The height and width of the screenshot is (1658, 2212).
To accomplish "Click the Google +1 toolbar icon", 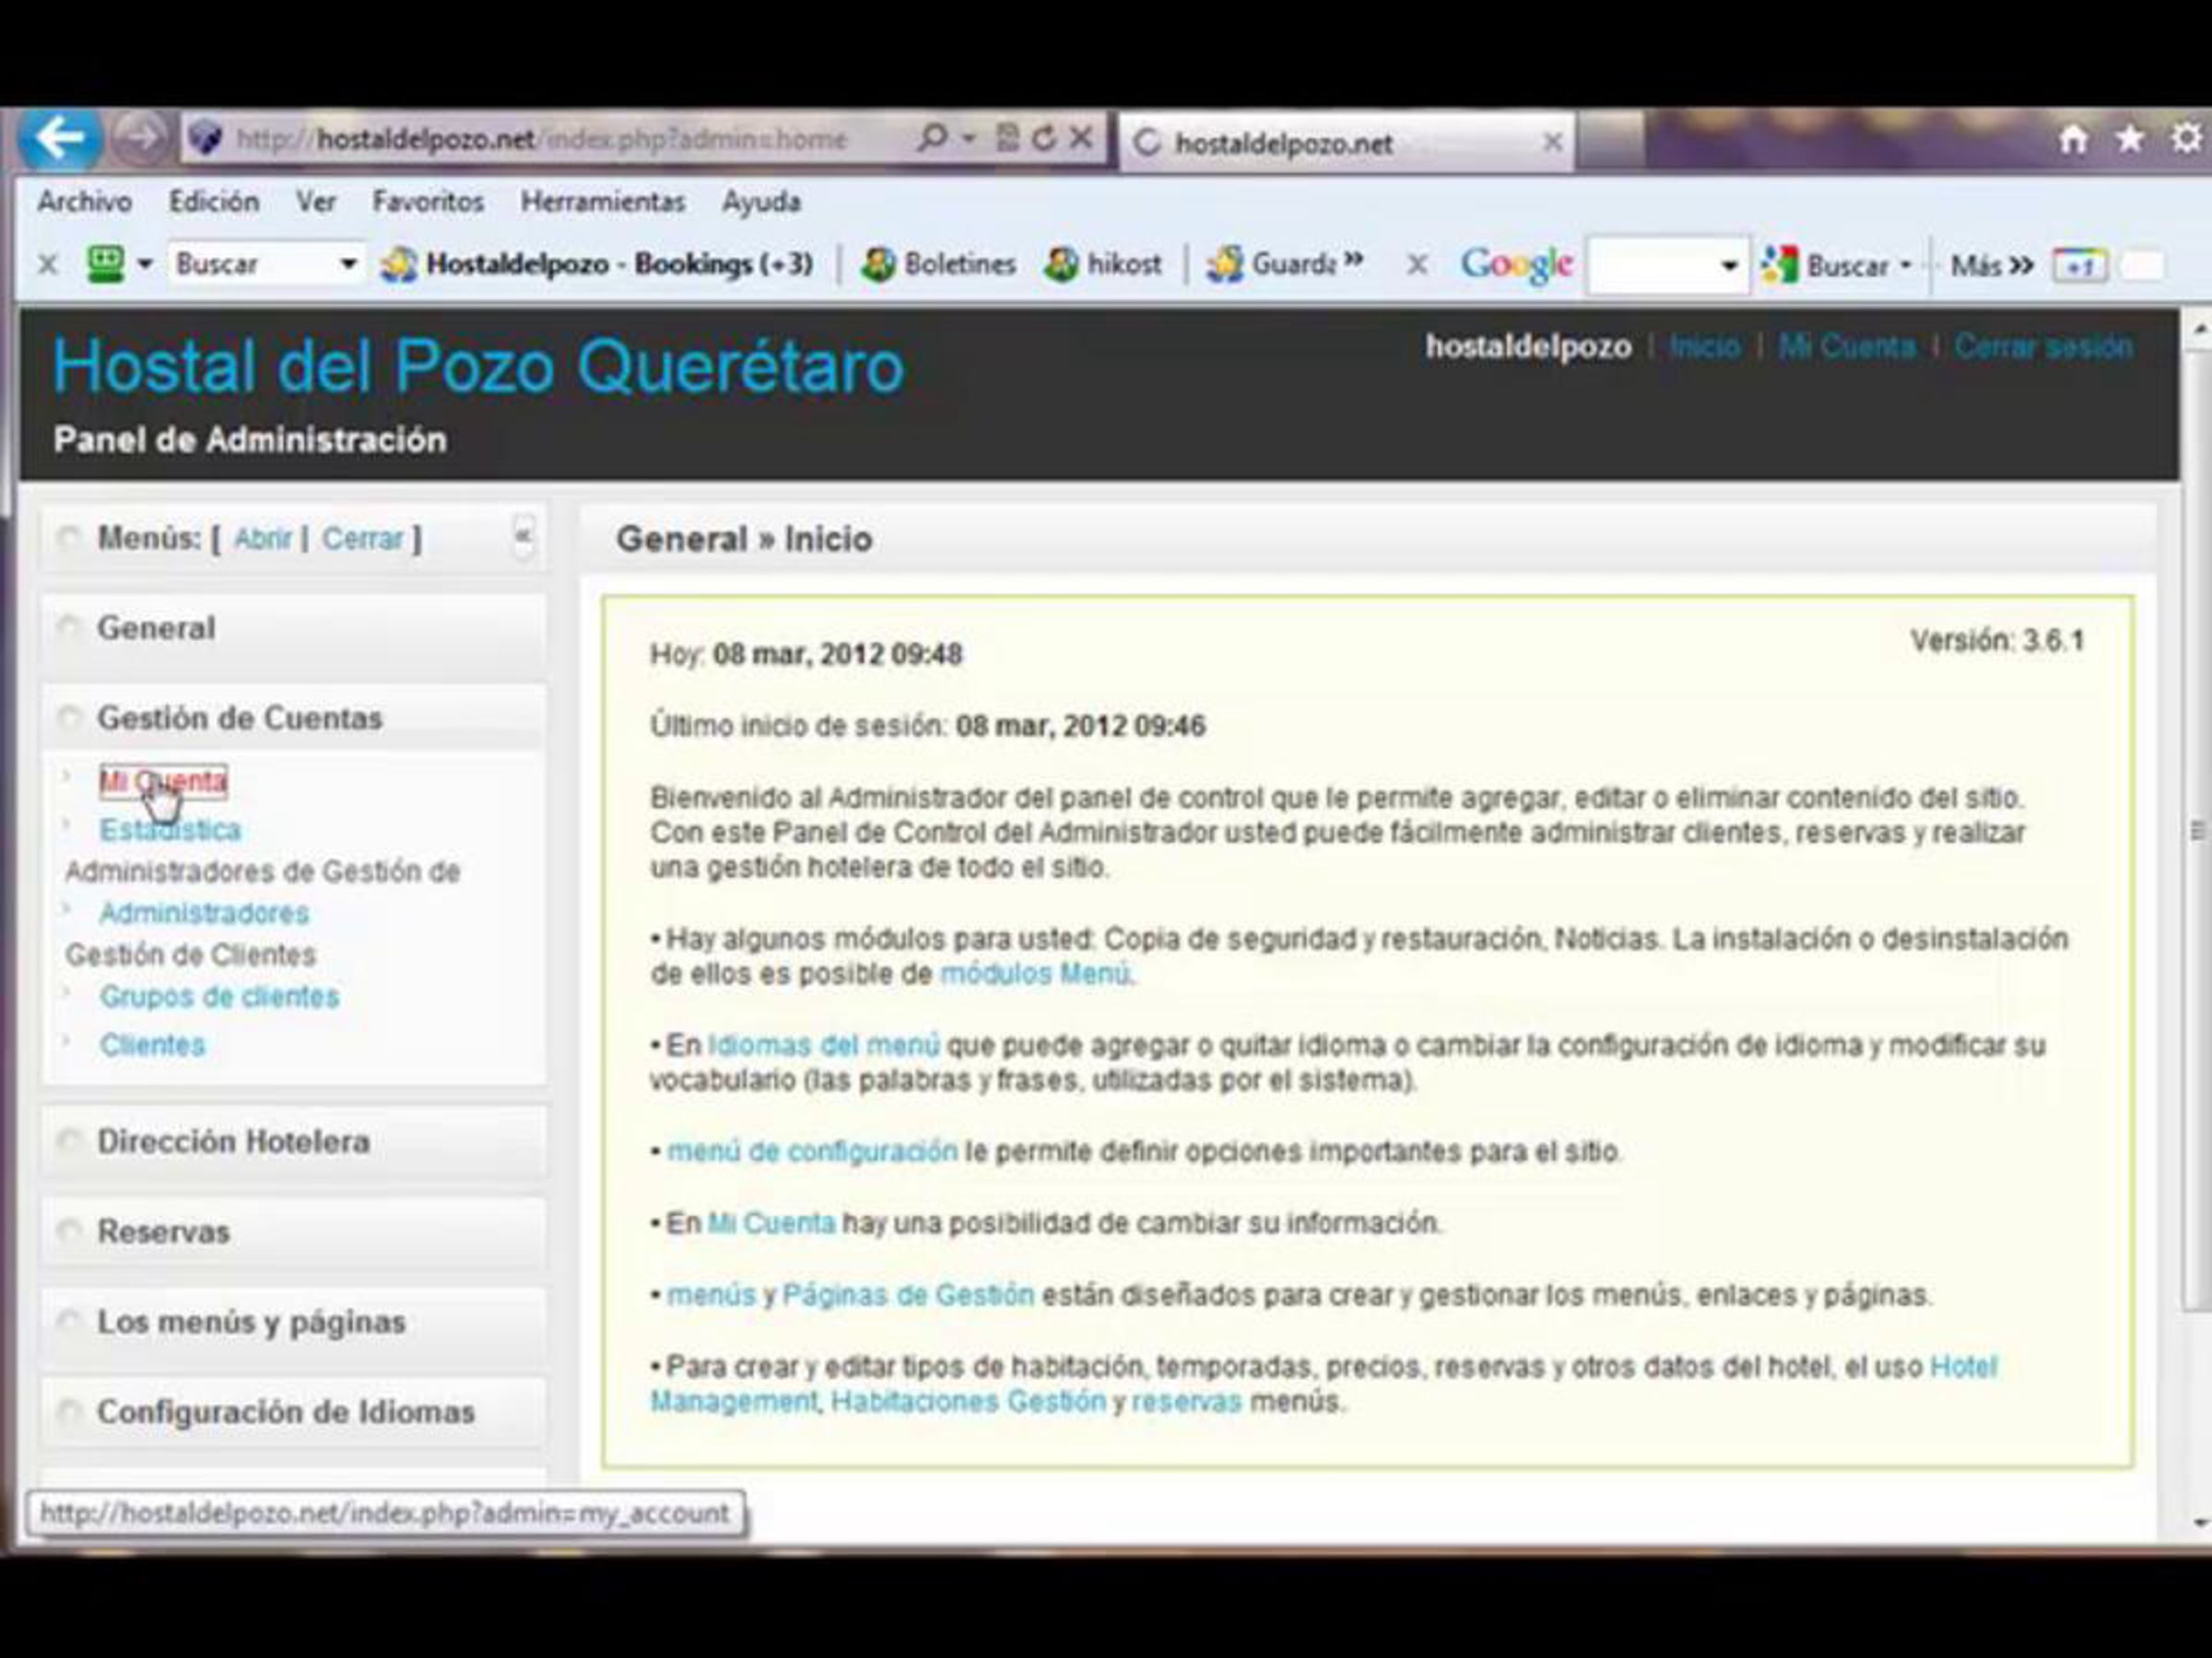I will [x=2079, y=266].
